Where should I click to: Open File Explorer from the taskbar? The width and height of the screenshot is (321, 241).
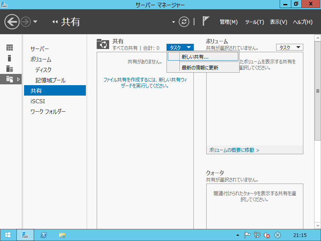pyautogui.click(x=62, y=235)
